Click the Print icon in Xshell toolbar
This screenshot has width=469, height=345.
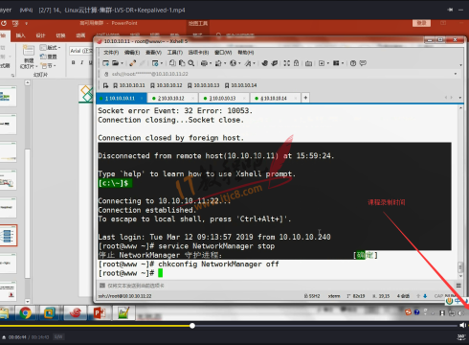click(x=204, y=63)
